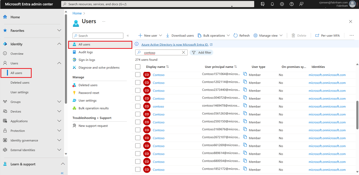Screen dimensions: 359x175
Task: Open Per-user MFA settings
Action: (x=327, y=35)
